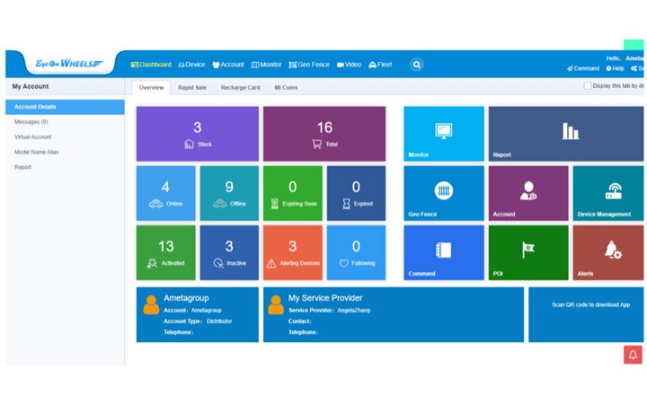The height and width of the screenshot is (404, 647).
Task: Open the red alert bell notification
Action: [633, 355]
